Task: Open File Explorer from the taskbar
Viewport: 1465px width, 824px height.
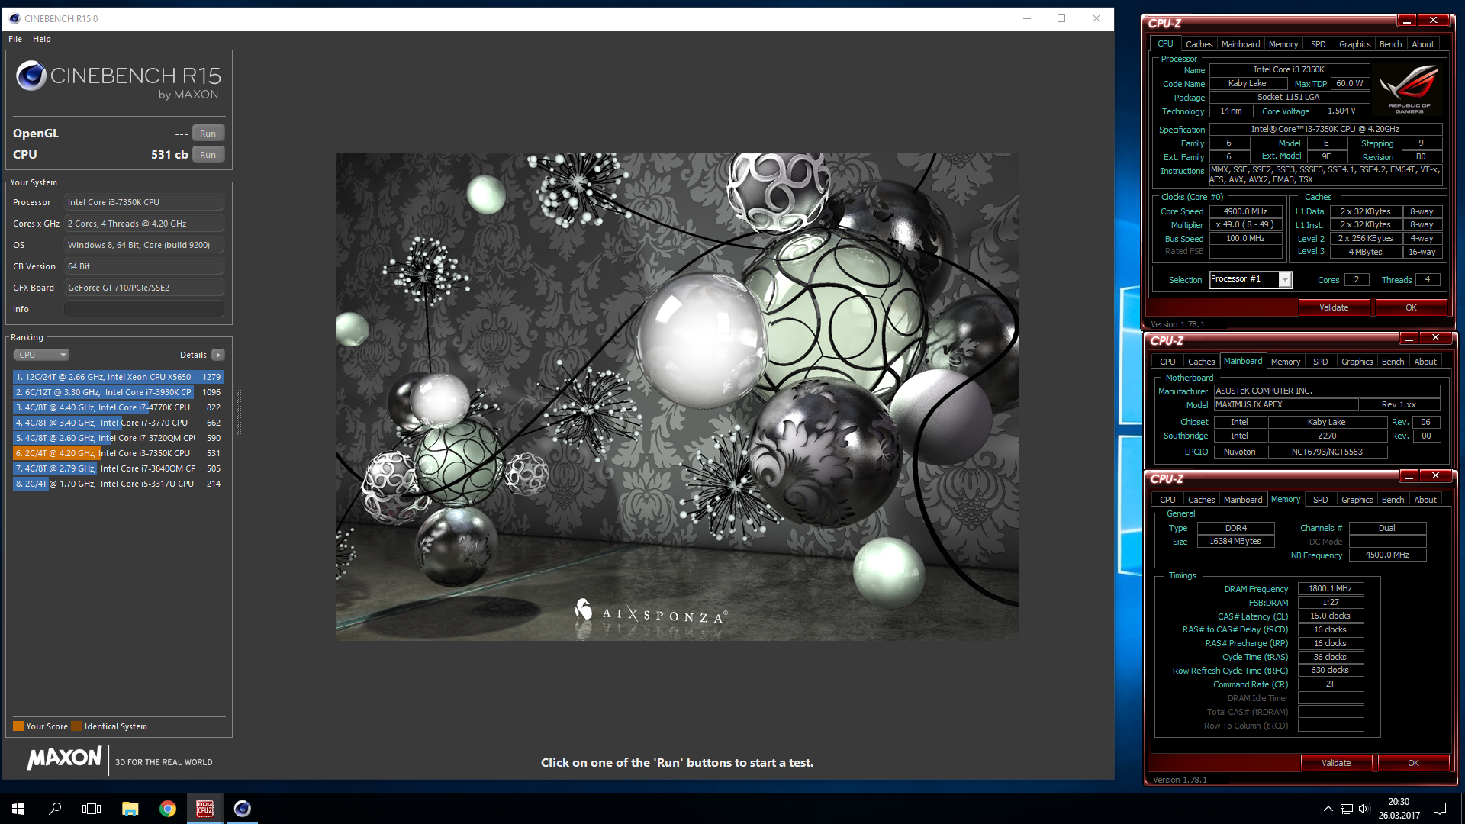Action: (x=130, y=809)
